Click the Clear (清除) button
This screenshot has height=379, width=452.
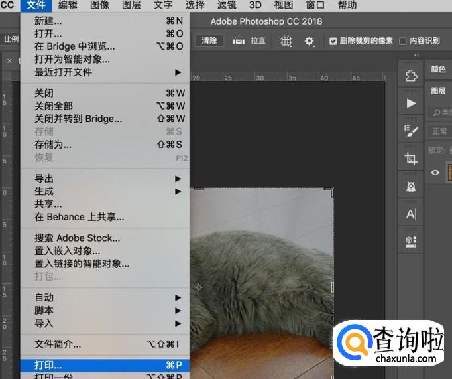tap(209, 40)
